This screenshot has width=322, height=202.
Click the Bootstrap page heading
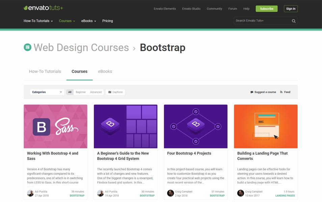[163, 47]
